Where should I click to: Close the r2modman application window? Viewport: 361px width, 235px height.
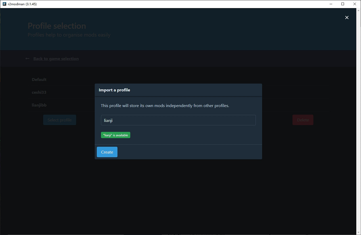(355, 4)
